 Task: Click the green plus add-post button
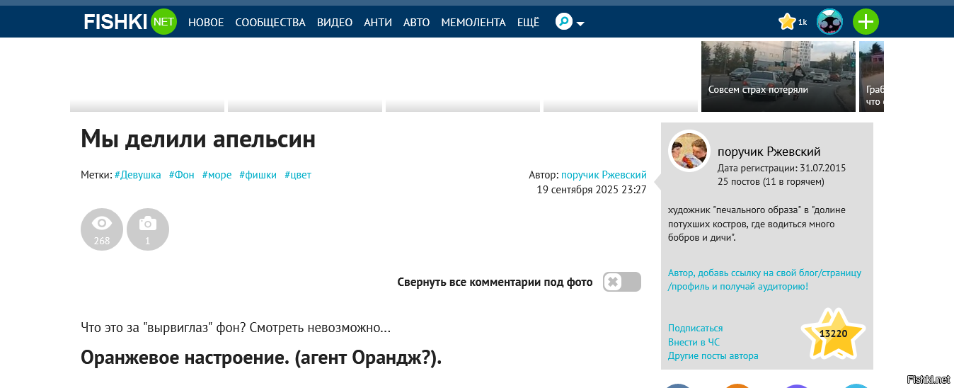[x=866, y=22]
